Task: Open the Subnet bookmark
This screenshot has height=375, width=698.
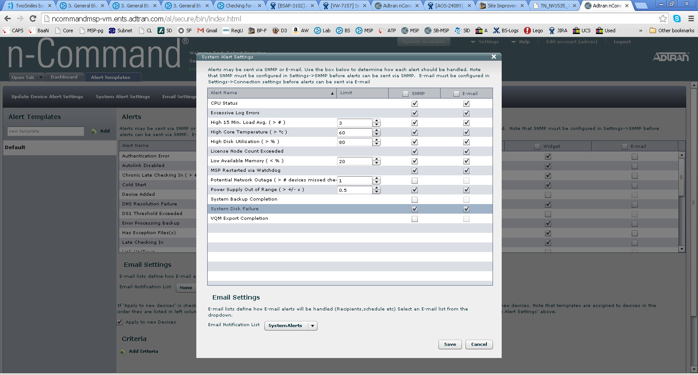Action: pyautogui.click(x=120, y=31)
